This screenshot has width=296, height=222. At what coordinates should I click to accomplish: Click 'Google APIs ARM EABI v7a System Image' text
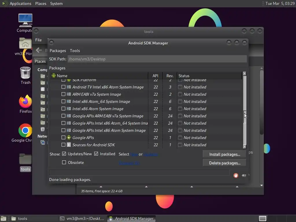point(108,116)
